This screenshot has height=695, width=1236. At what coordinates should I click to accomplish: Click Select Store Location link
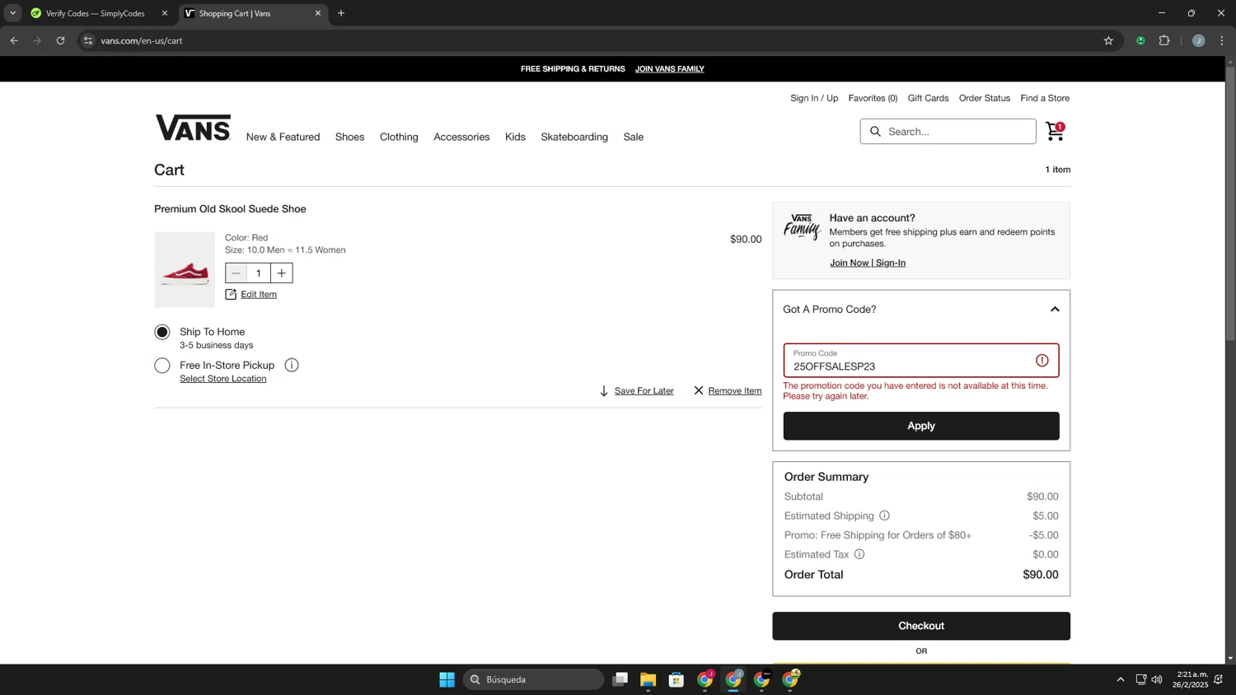[223, 379]
